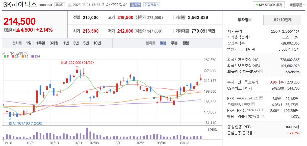Click the 전일 value 210,000

91,17
